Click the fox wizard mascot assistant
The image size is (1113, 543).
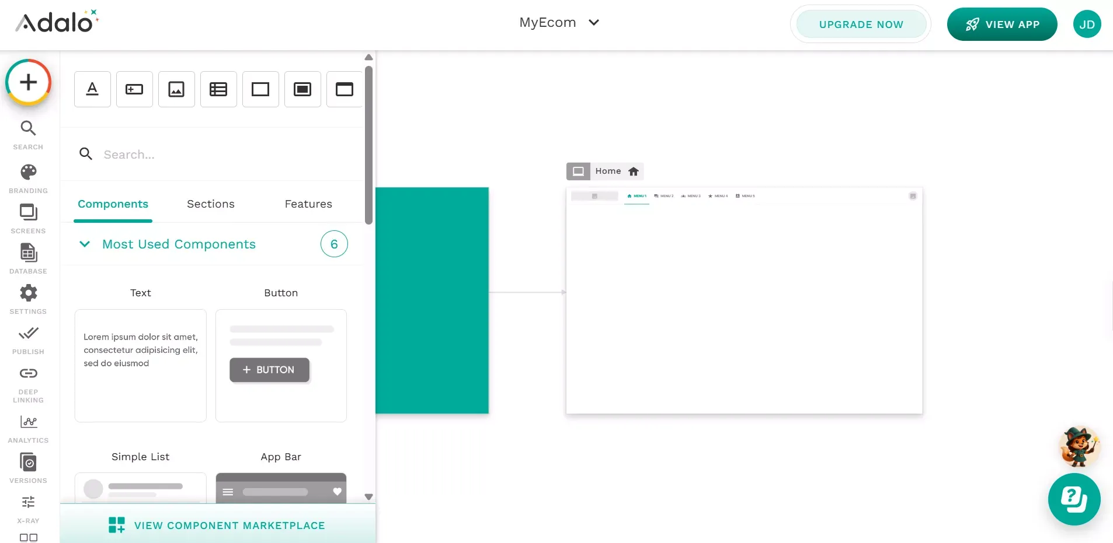[x=1079, y=447]
